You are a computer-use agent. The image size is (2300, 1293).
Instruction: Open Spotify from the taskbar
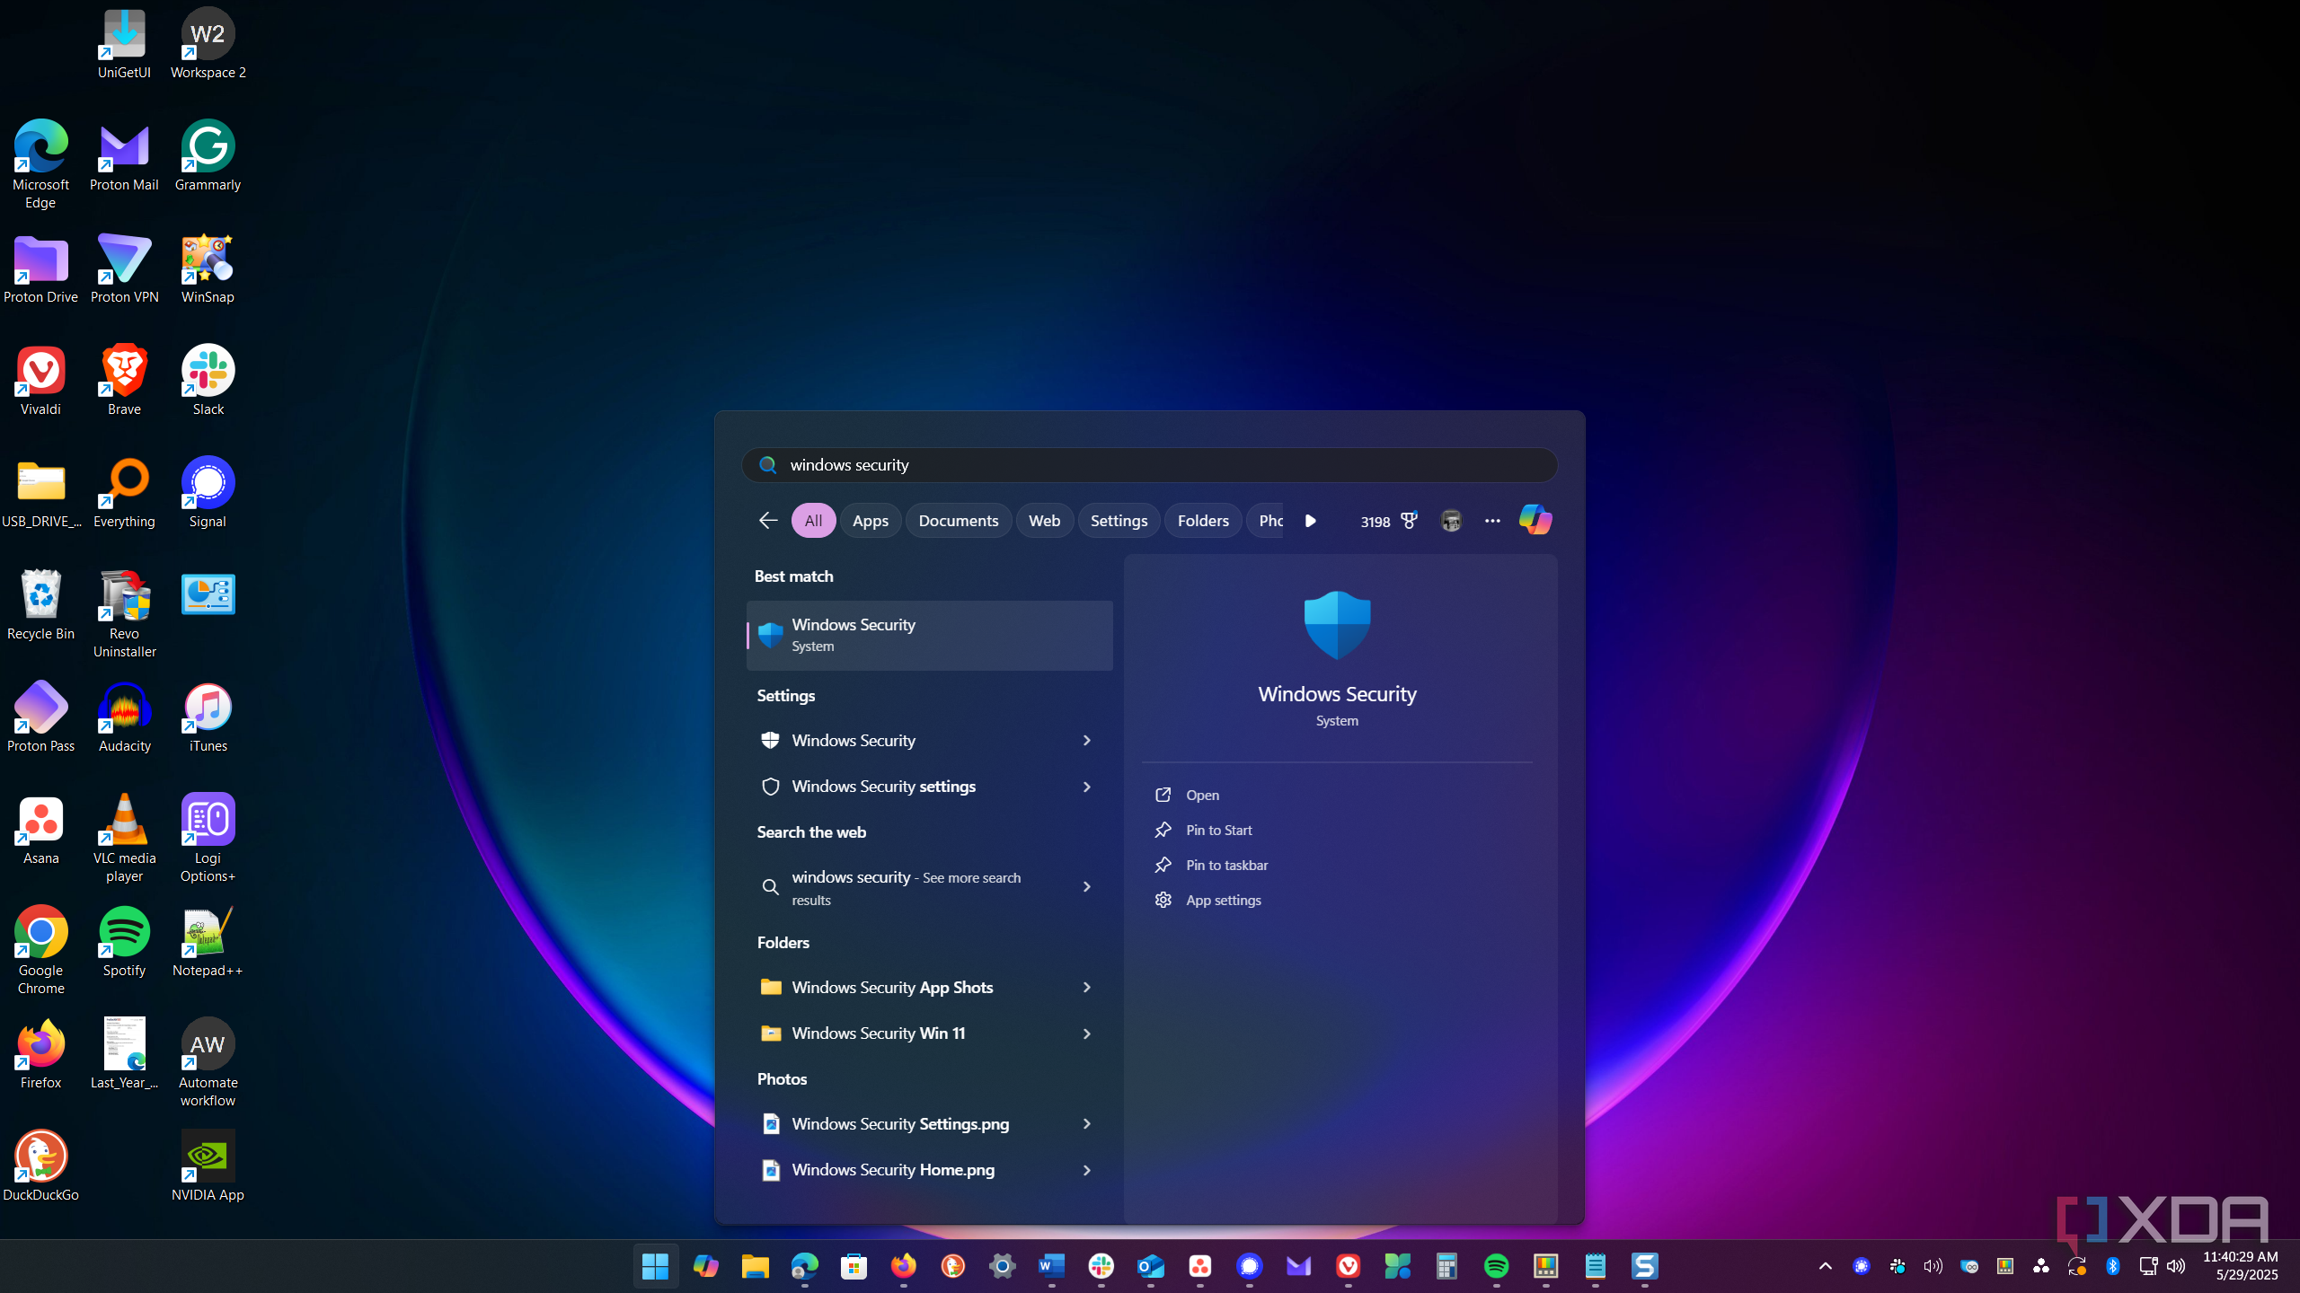click(1496, 1266)
